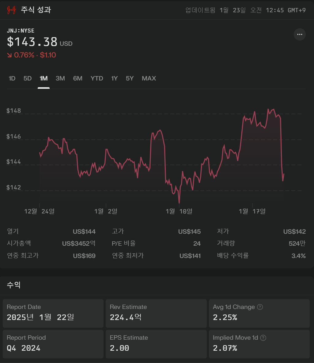Open the Report Date card
The image size is (314, 363).
point(53,313)
